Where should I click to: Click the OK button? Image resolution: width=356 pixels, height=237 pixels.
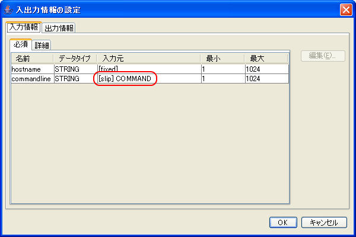tap(283, 223)
